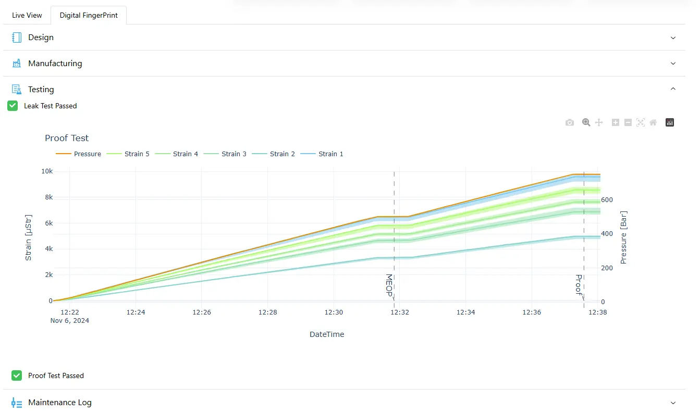Screen dimensions: 700x414
Task: Collapse the Testing section
Action: (673, 89)
